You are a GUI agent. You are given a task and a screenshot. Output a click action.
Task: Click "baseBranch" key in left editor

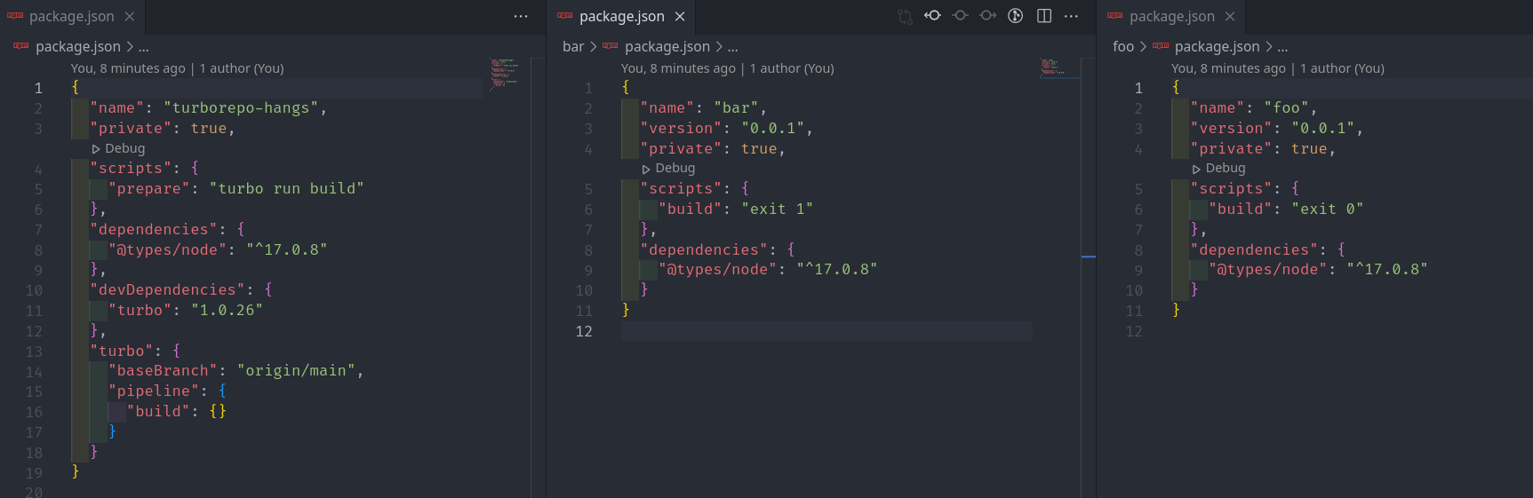163,371
